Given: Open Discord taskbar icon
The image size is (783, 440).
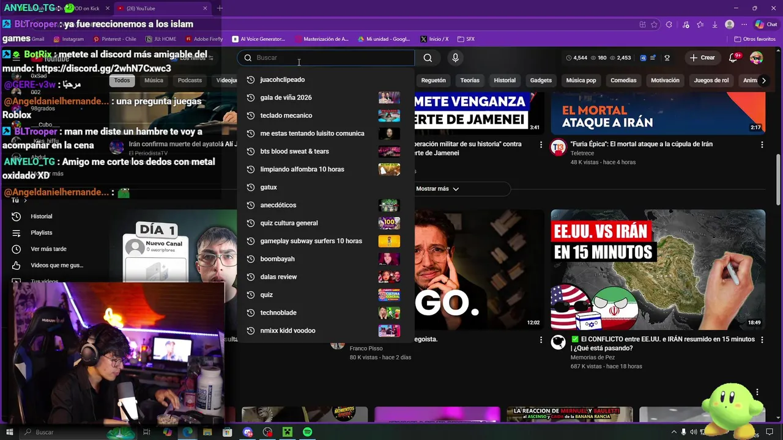Looking at the screenshot, I should point(248,432).
